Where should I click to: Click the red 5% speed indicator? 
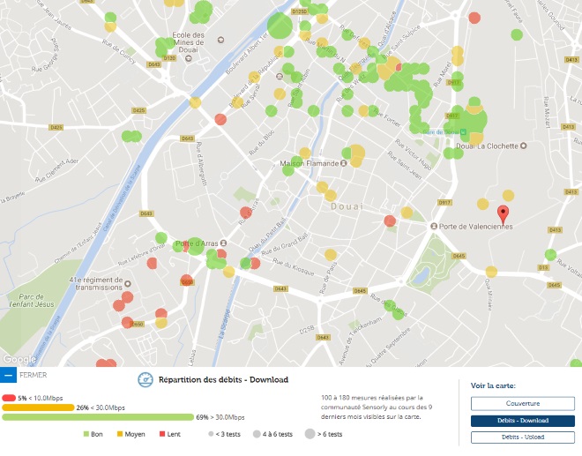(x=9, y=398)
